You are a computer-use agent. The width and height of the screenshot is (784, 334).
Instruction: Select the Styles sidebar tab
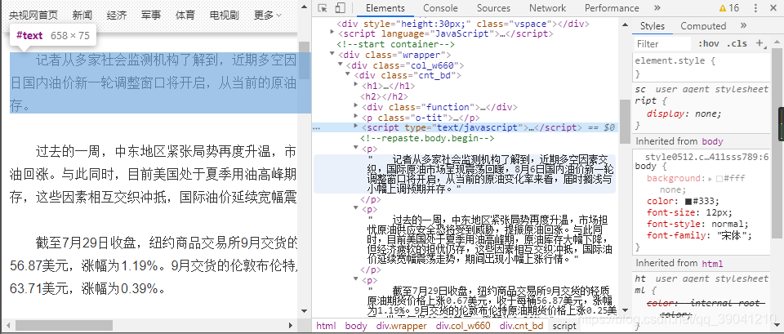pos(653,26)
